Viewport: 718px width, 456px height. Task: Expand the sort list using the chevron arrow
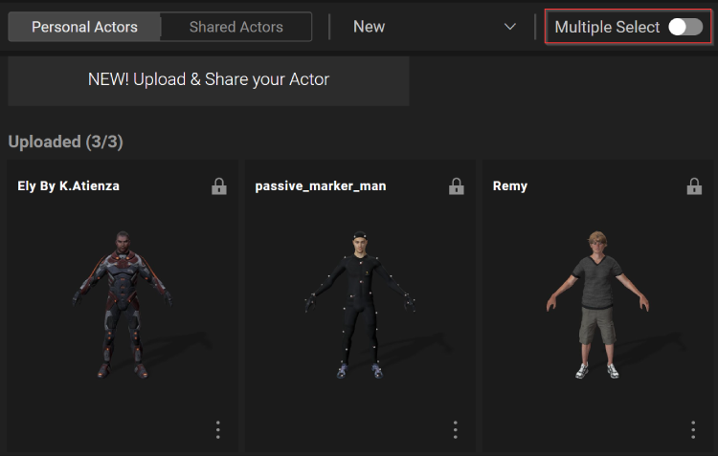(x=509, y=27)
